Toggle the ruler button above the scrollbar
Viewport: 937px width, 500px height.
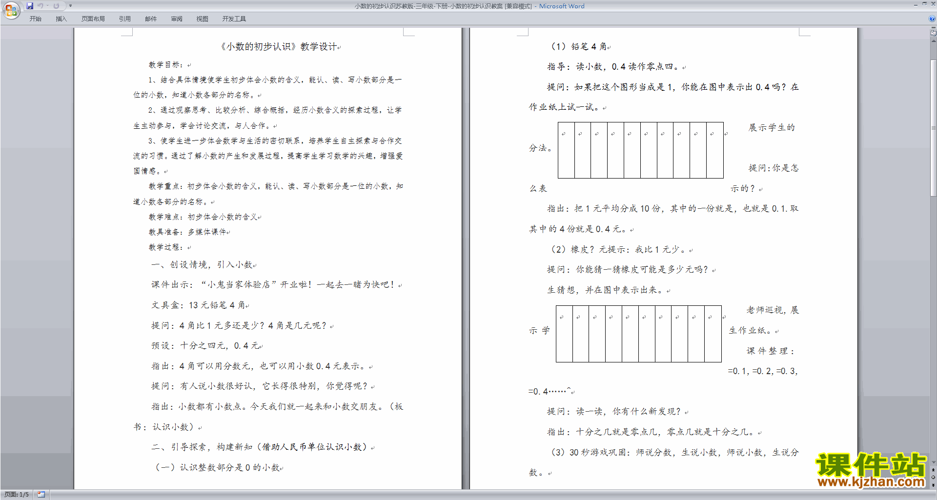pos(934,33)
